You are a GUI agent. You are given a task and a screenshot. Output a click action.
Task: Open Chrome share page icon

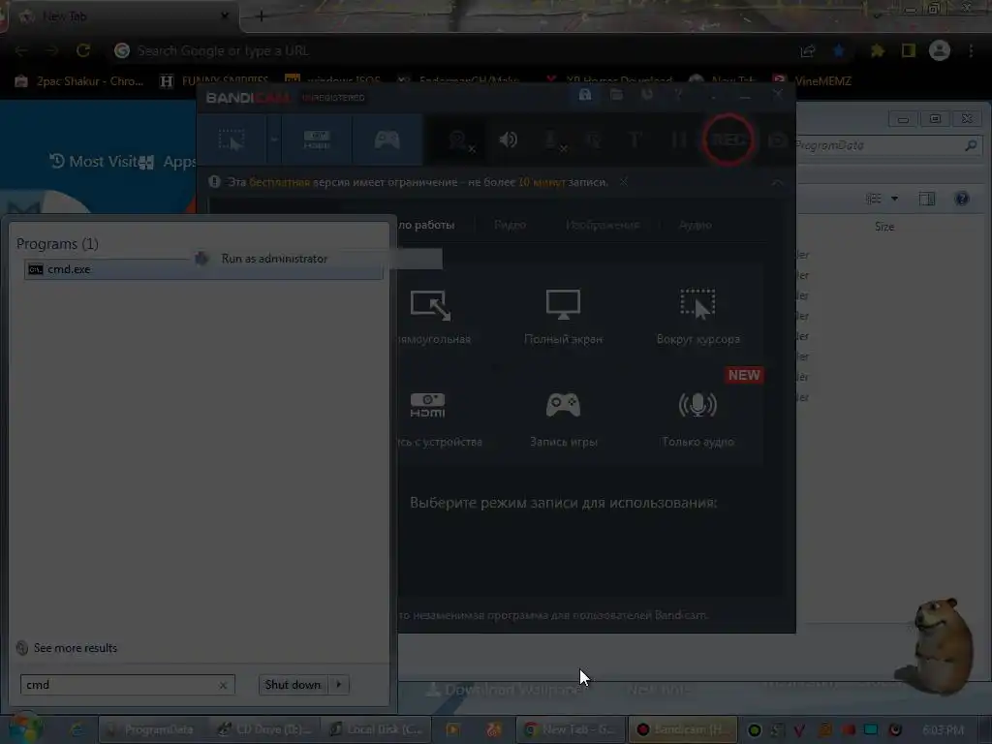(808, 50)
